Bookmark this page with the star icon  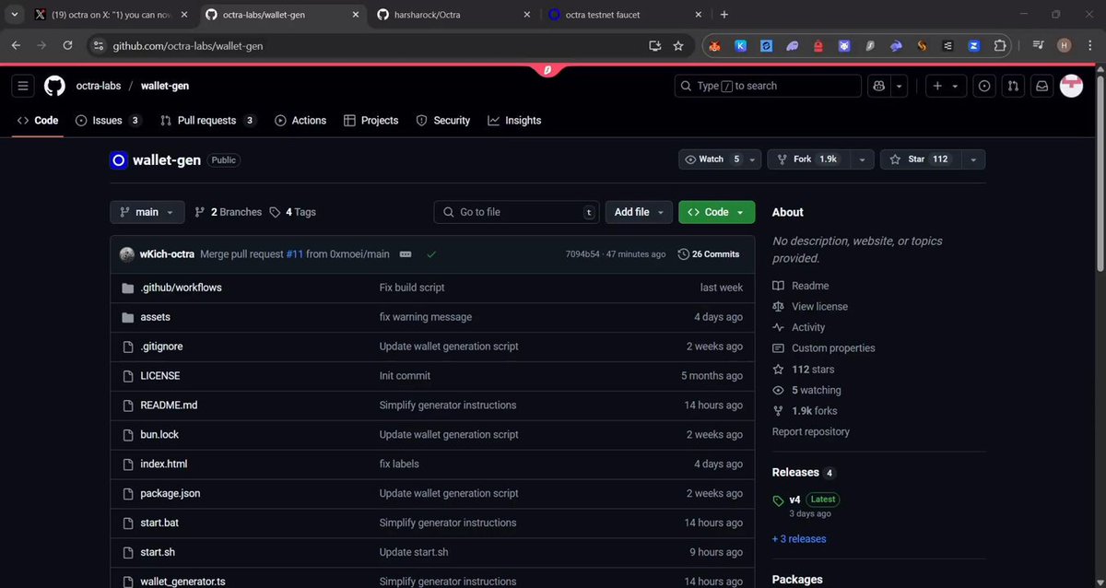[678, 45]
